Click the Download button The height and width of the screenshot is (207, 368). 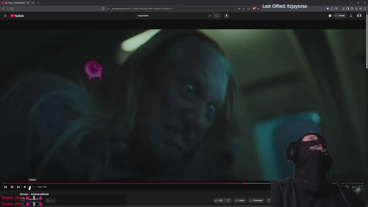coord(256,200)
